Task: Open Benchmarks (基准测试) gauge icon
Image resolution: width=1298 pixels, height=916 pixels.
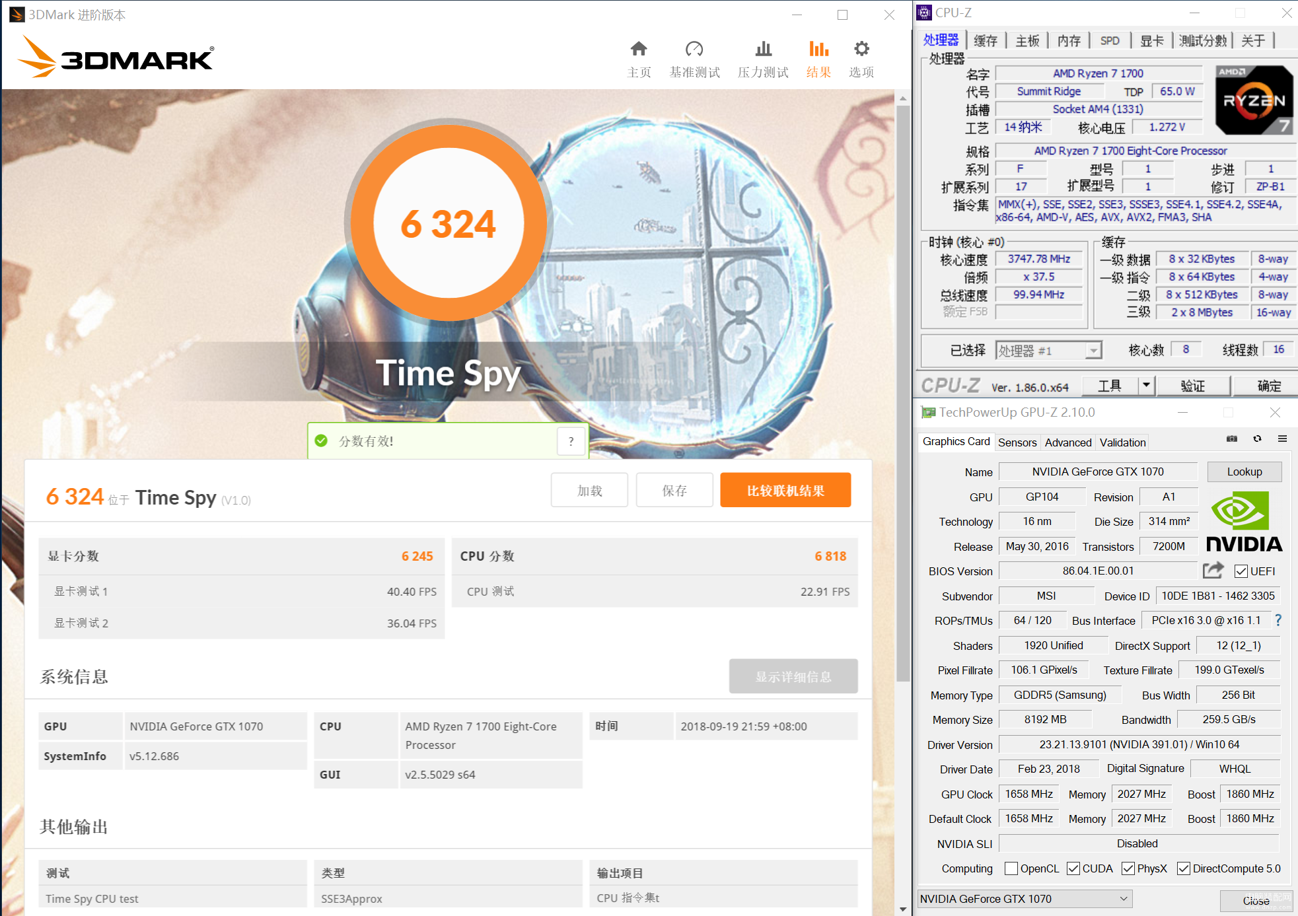Action: tap(694, 49)
